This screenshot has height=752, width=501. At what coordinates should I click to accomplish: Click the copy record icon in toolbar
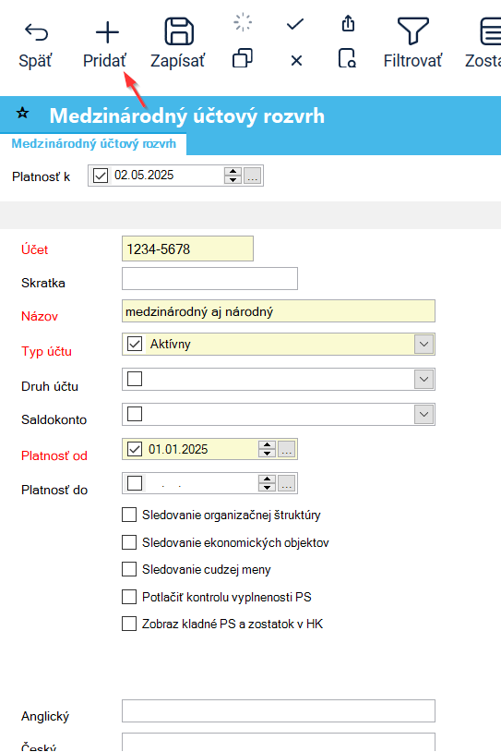pos(243,58)
